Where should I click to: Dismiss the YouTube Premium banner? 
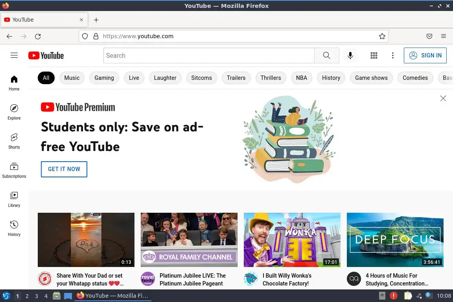pyautogui.click(x=443, y=98)
